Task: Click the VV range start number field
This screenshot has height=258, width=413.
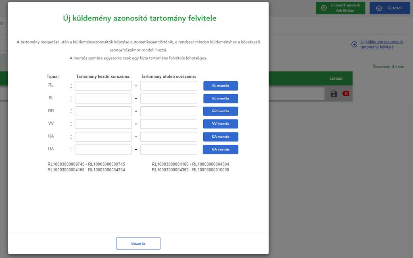Action: coord(103,124)
